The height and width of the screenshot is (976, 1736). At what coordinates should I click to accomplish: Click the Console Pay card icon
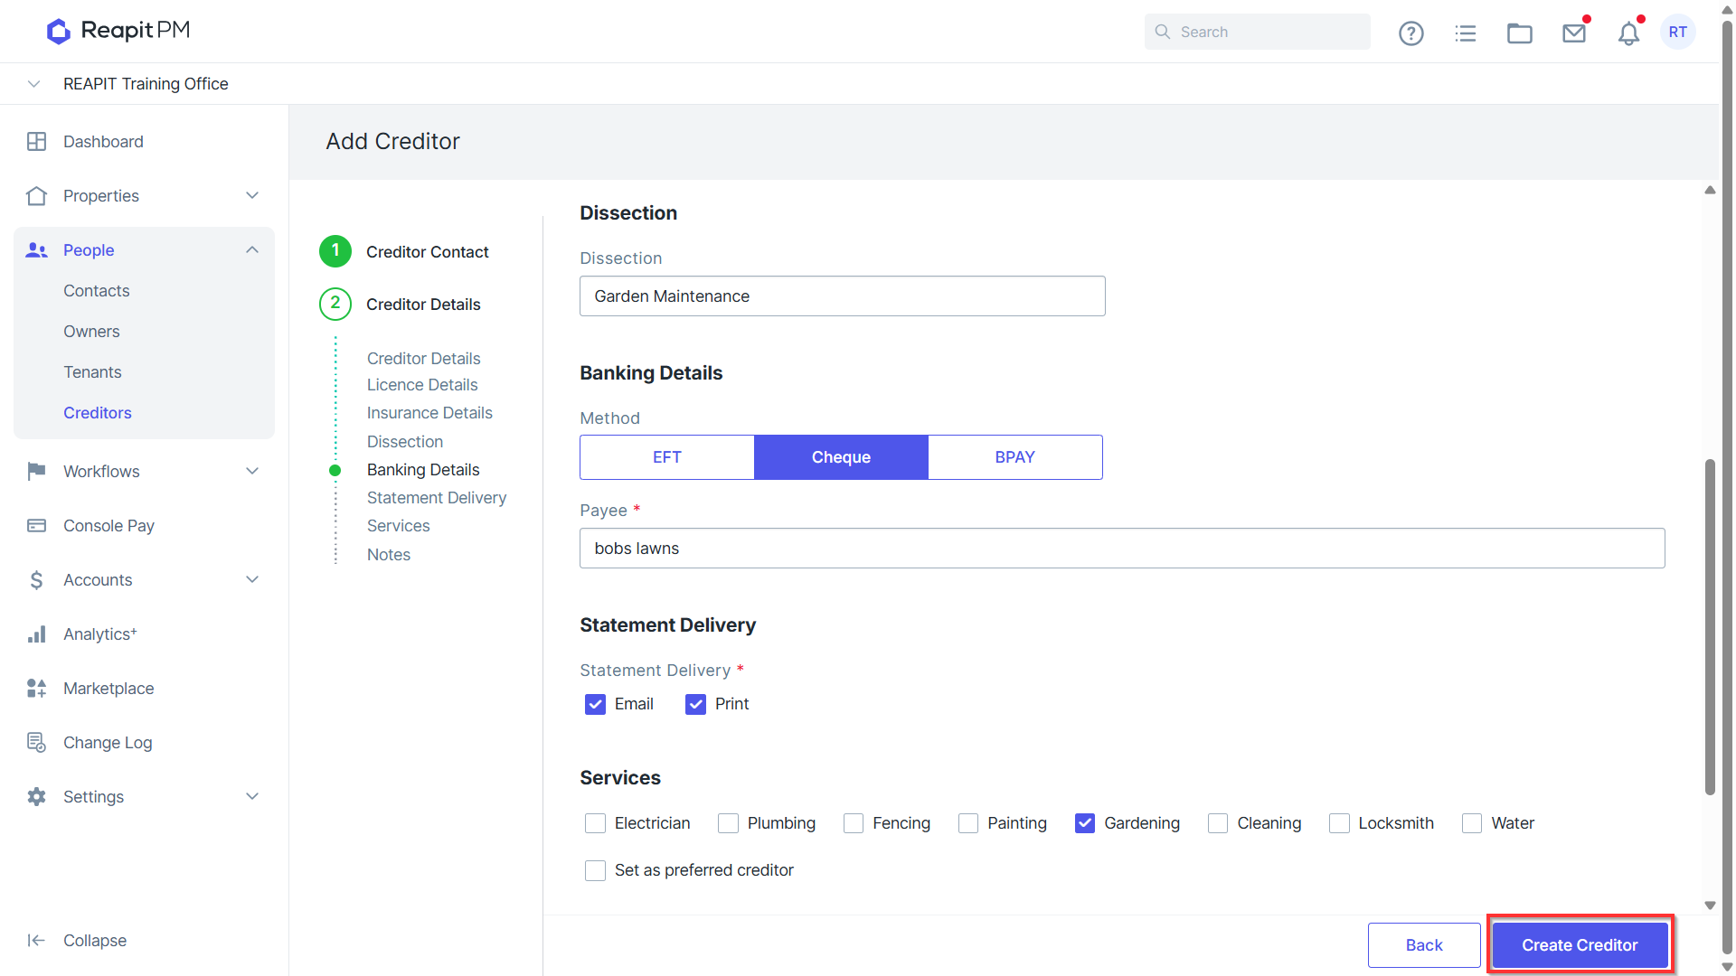point(36,525)
